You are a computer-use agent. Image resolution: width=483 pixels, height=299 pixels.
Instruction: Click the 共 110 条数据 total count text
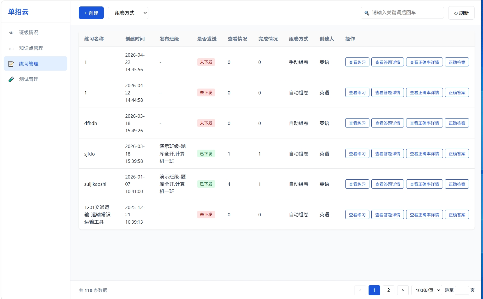93,290
